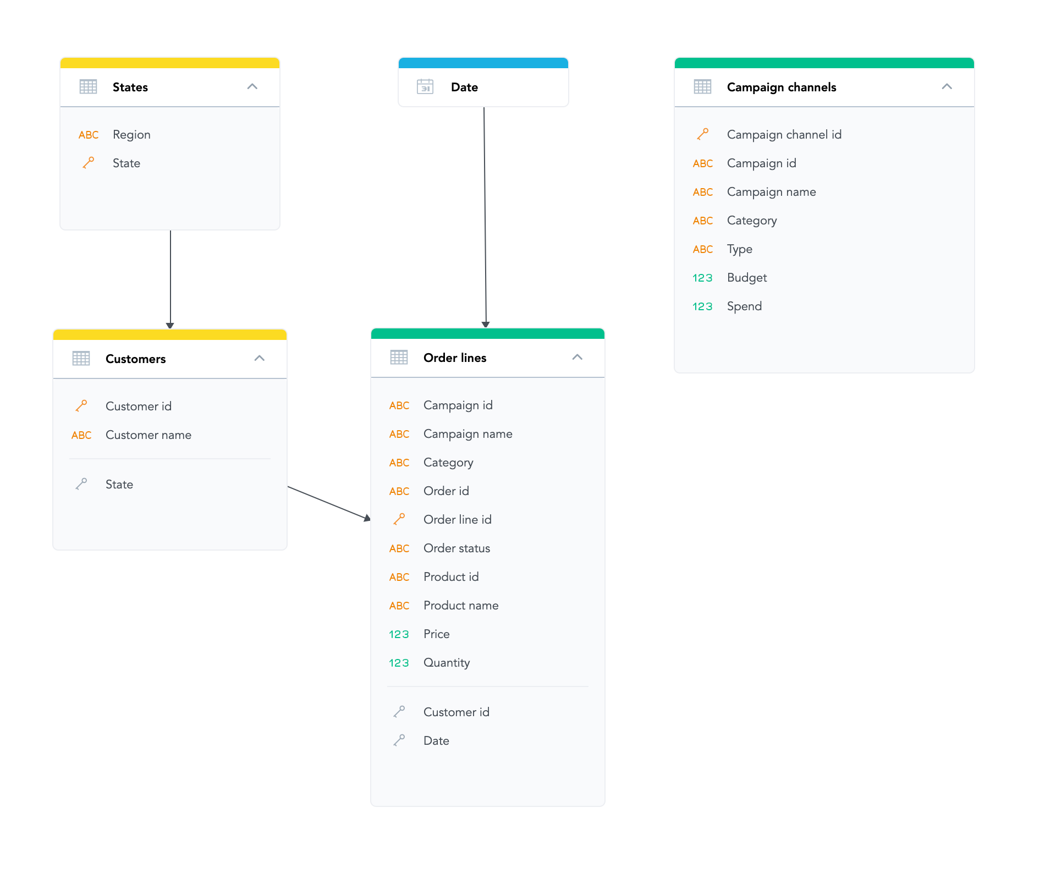Click the States table grid icon

click(x=88, y=87)
